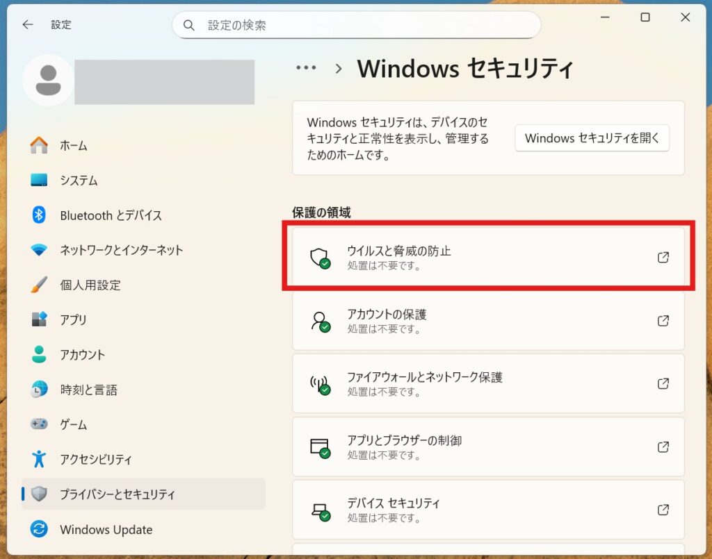This screenshot has width=712, height=559.
Task: Open the アクセシビリティ settings page
Action: [95, 460]
